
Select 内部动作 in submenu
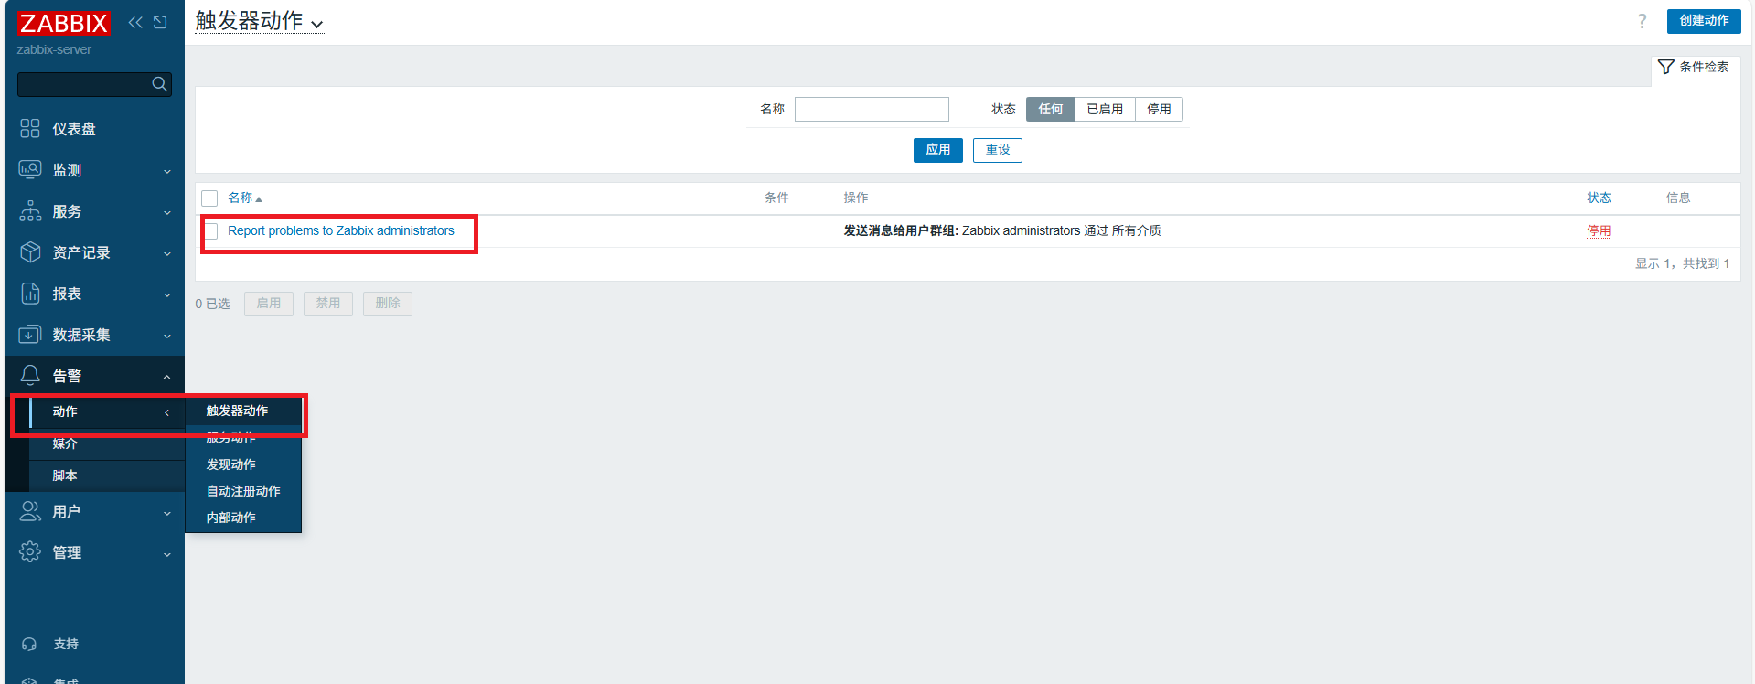click(x=243, y=518)
